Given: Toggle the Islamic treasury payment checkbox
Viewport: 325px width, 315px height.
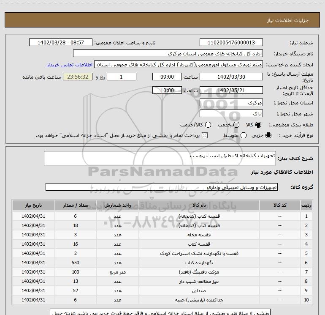Looking at the screenshot, I should [x=205, y=136].
